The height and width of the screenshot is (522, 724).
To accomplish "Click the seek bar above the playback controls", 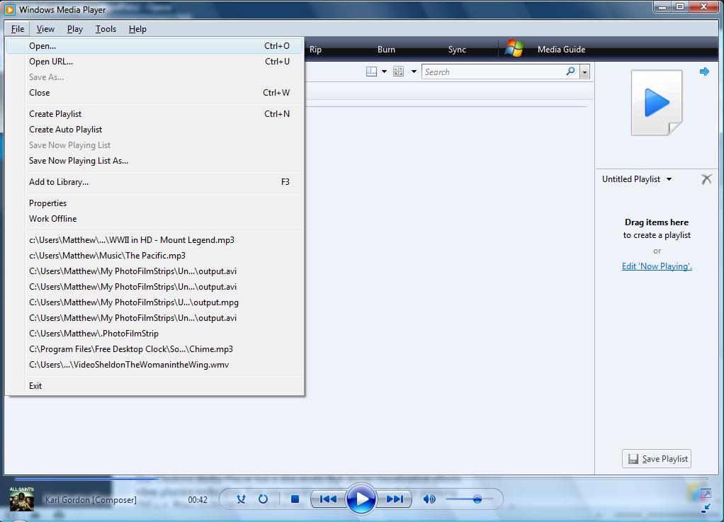I will (361, 479).
